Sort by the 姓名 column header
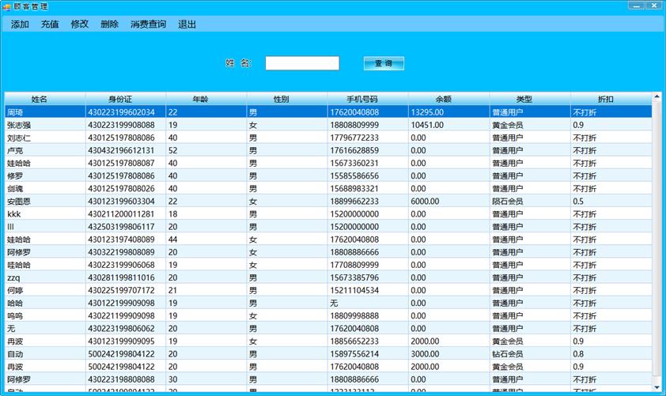Viewport: 666px width, 396px height. point(40,100)
